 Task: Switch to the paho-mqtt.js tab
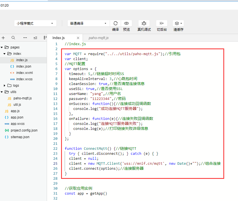coord(98,38)
